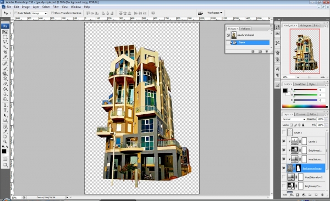The width and height of the screenshot is (330, 201).
Task: Click the foreground color swatch in toolbox
Action: click(4, 152)
